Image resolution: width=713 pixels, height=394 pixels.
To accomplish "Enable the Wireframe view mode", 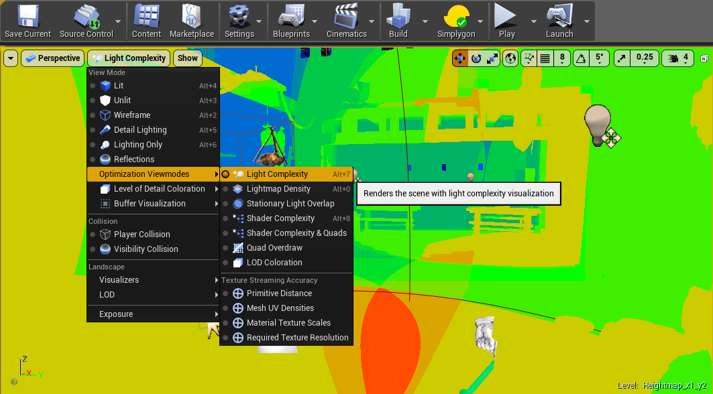I will [x=131, y=115].
